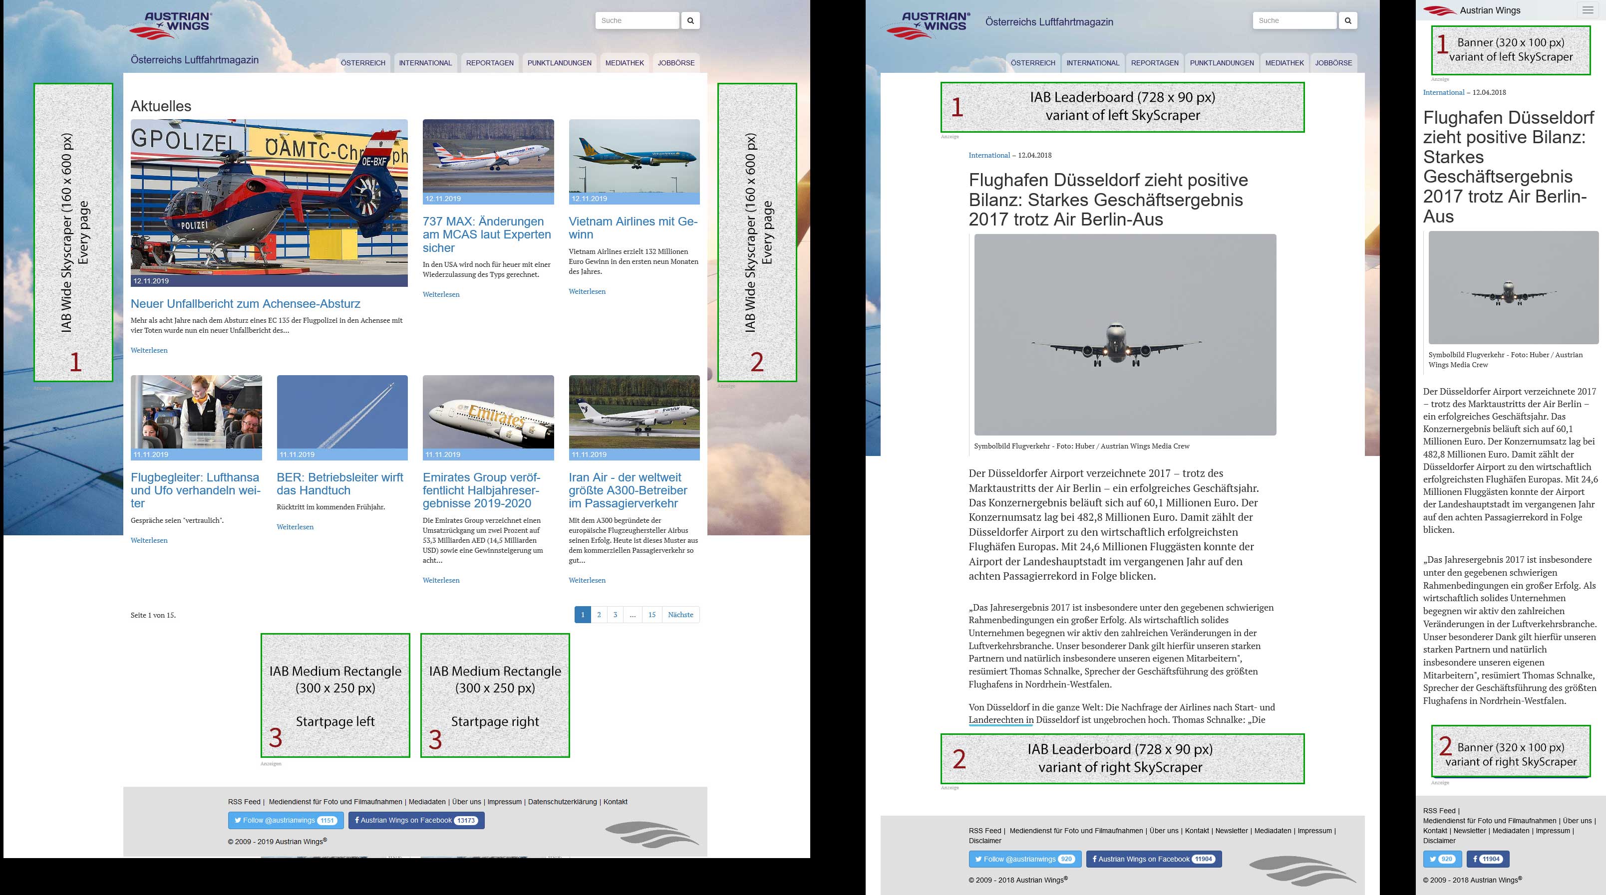Open the aircraft photo in tablet article view

(x=1125, y=334)
